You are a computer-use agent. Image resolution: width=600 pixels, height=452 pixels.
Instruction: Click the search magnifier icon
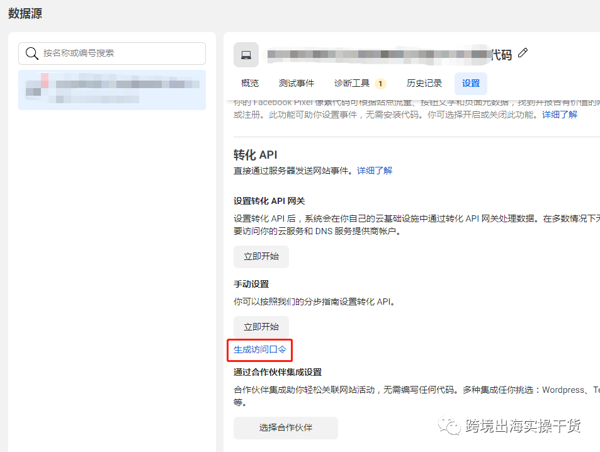(x=31, y=54)
